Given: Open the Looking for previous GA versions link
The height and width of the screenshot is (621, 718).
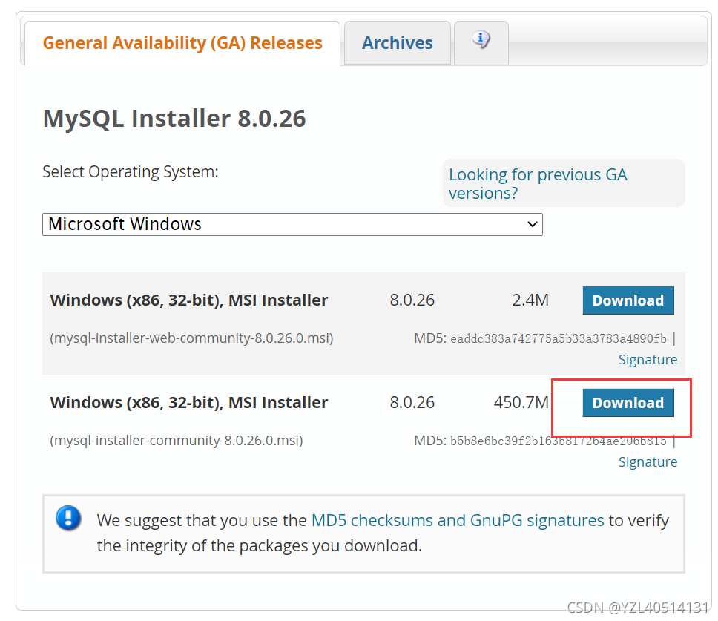Looking at the screenshot, I should click(x=538, y=183).
